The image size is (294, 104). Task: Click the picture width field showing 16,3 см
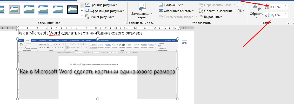click(x=277, y=15)
